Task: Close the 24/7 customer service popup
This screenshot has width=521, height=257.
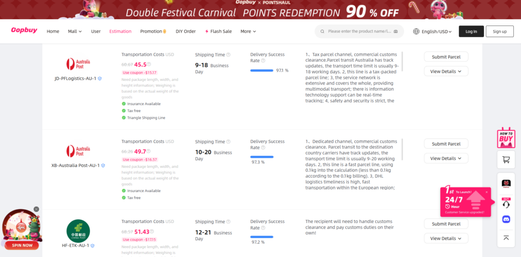Action: pyautogui.click(x=486, y=192)
